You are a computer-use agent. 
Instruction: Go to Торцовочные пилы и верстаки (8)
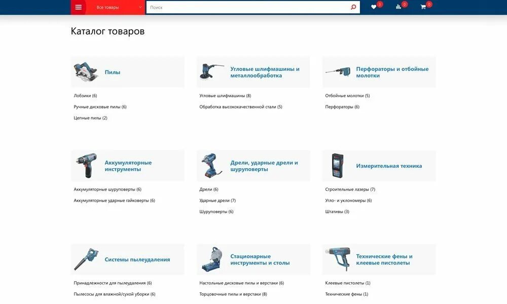[233, 294]
